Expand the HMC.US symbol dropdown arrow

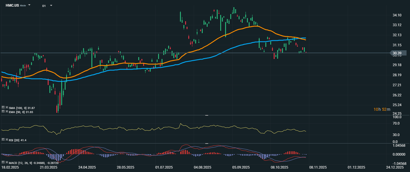(29, 5)
